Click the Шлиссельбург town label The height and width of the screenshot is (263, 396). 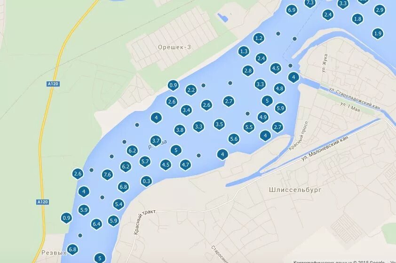(x=295, y=190)
